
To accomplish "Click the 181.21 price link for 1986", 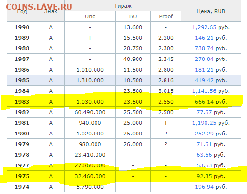I will (204, 70).
